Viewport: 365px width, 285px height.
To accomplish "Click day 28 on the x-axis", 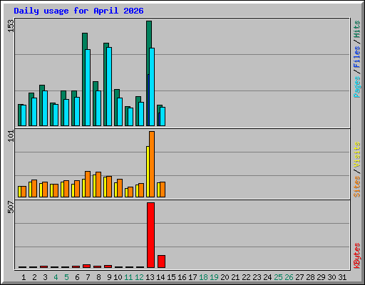I will [x=310, y=277].
